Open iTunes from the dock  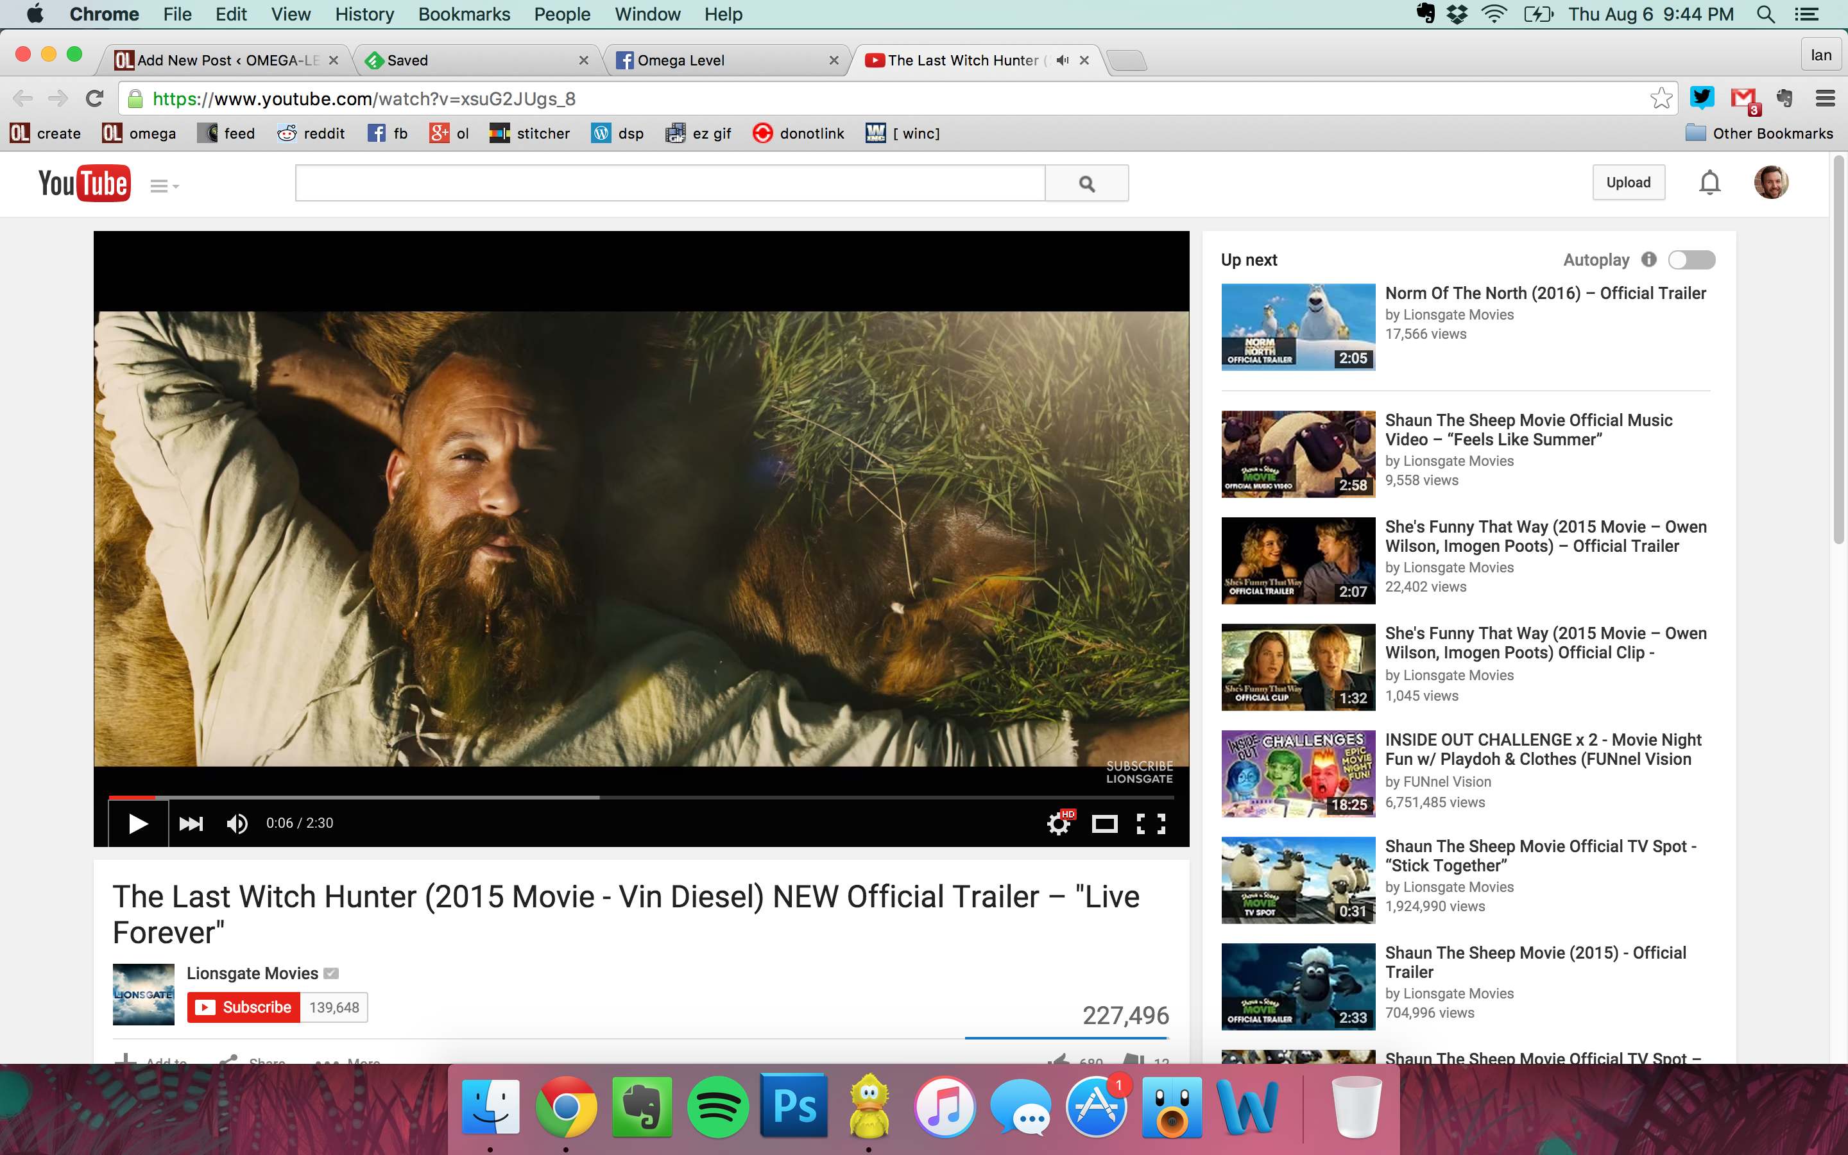(945, 1107)
